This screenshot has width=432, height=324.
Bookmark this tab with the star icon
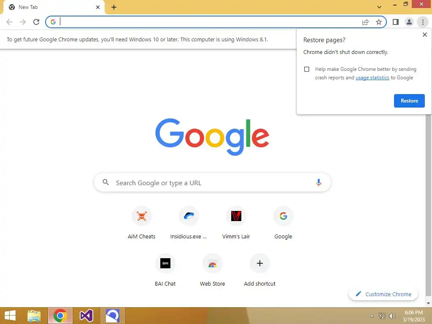tap(379, 22)
